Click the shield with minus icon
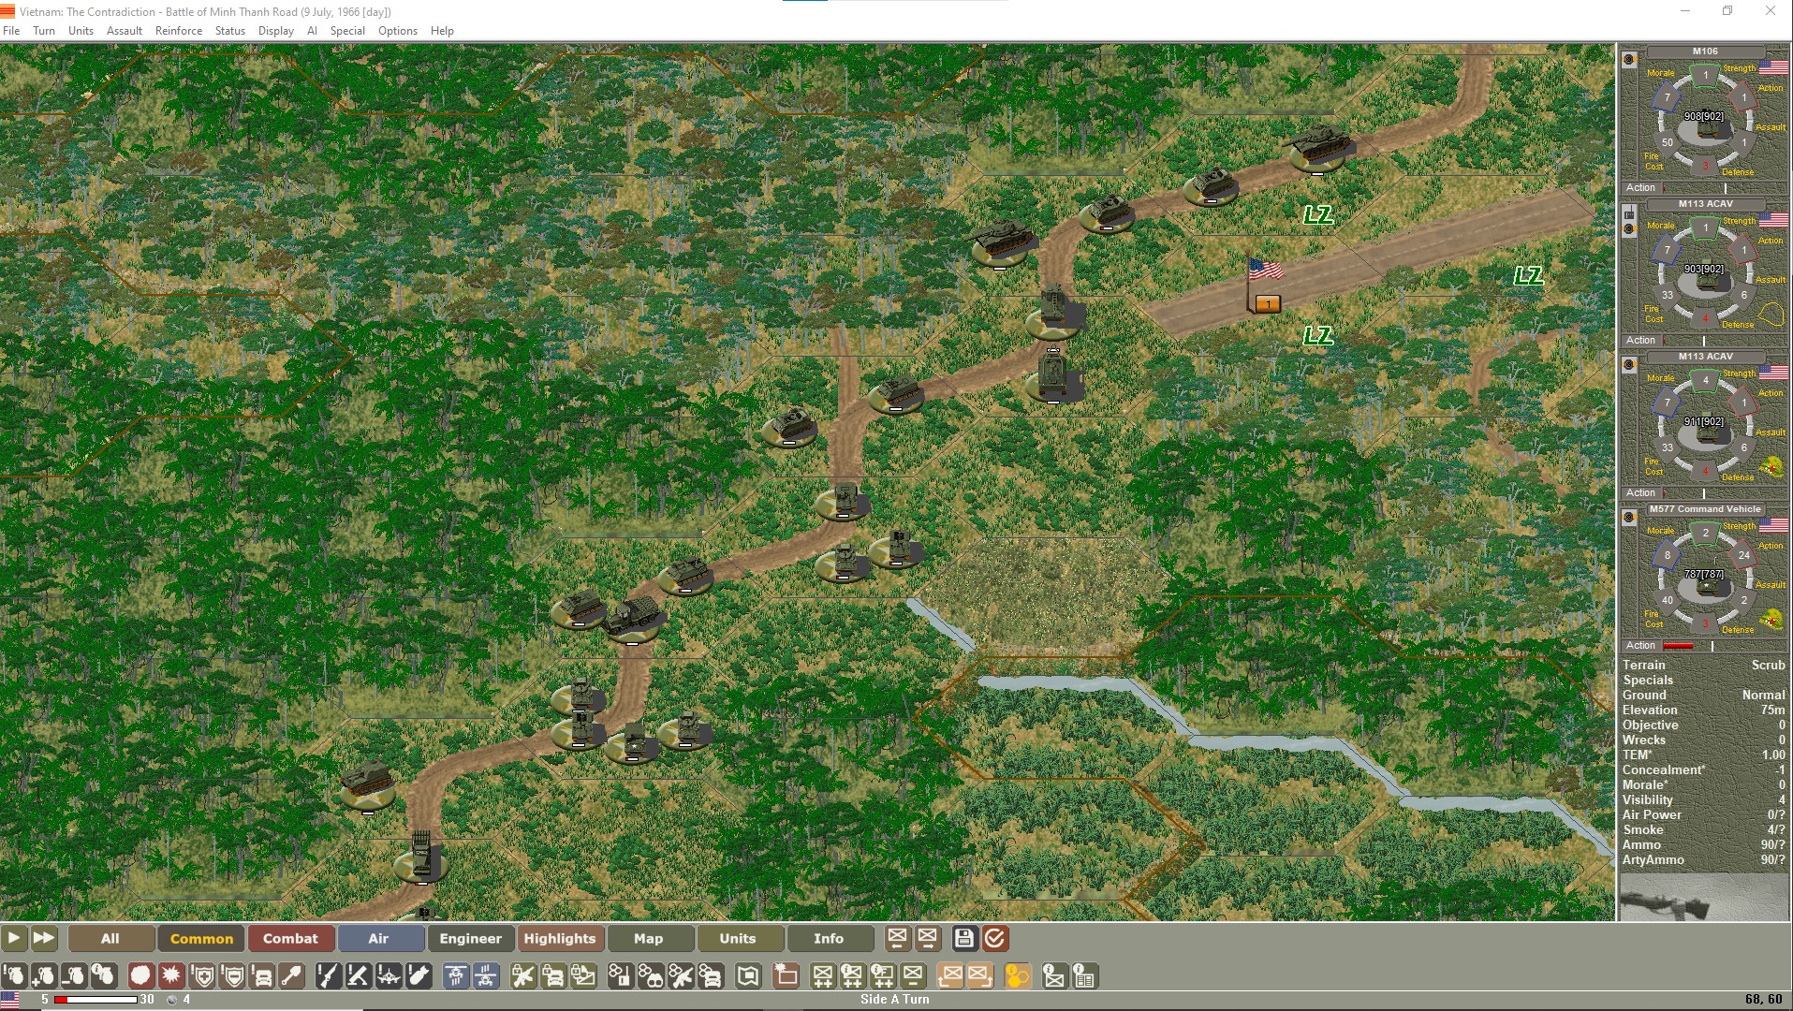 233,976
